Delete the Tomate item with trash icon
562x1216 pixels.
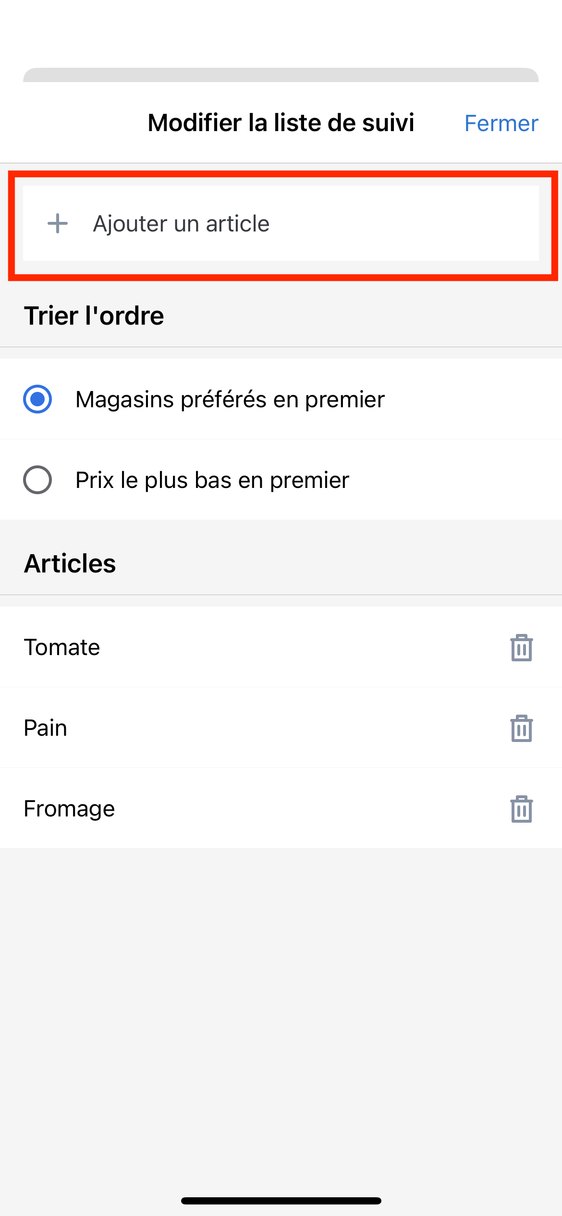521,647
